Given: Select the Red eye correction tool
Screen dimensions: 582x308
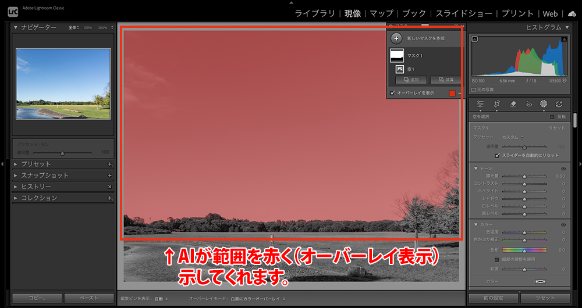Looking at the screenshot, I should (x=529, y=104).
